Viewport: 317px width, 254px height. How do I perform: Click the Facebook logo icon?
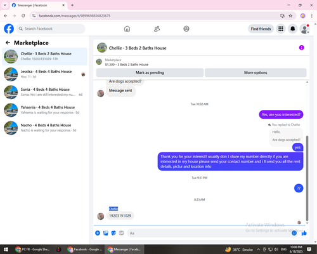click(x=9, y=29)
